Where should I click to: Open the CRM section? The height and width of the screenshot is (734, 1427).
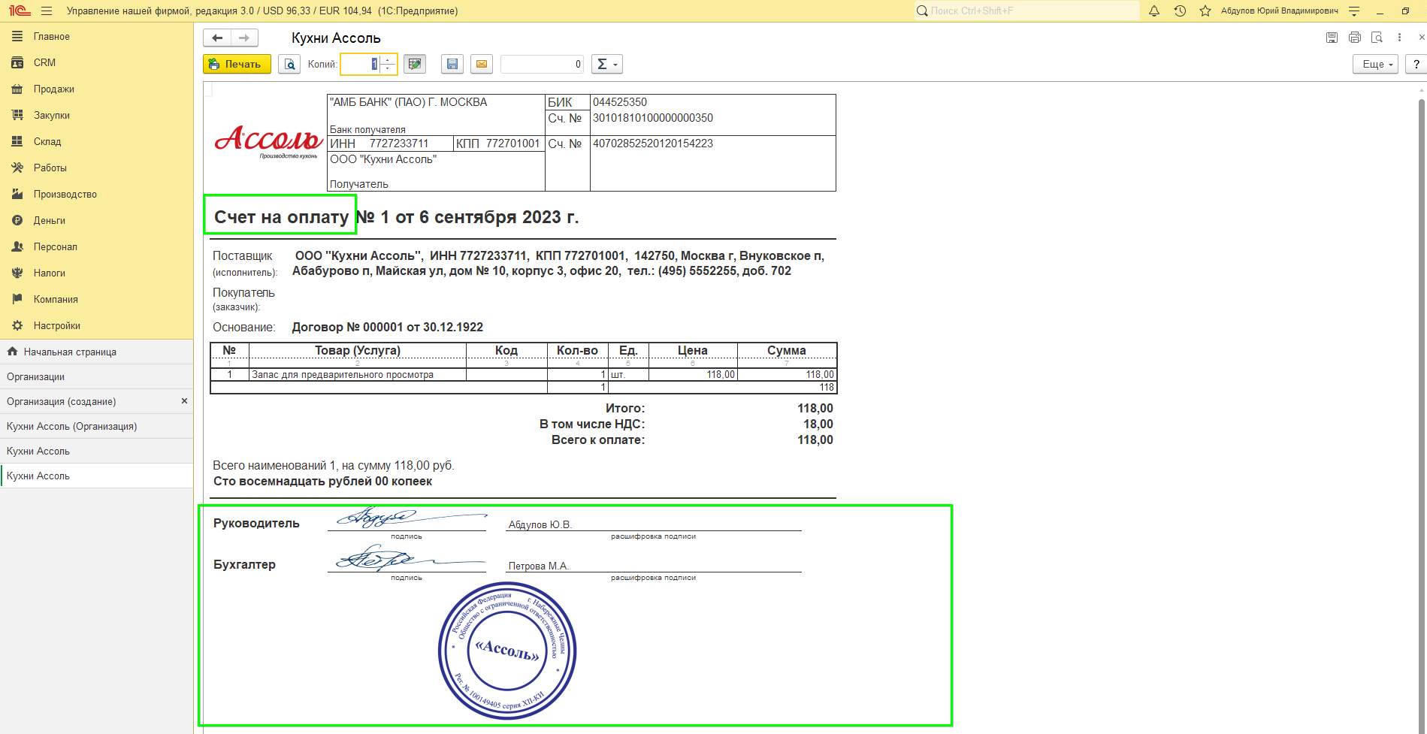96,62
